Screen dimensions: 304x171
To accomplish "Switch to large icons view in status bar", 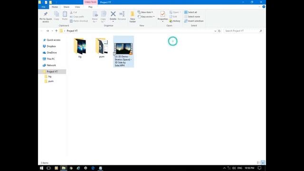I will coord(263,162).
